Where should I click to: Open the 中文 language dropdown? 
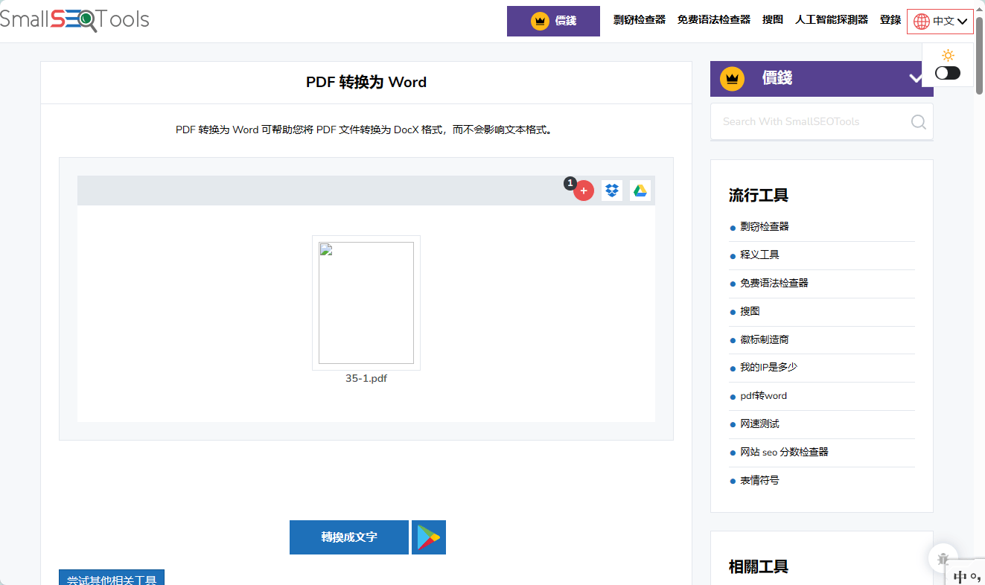click(x=940, y=21)
